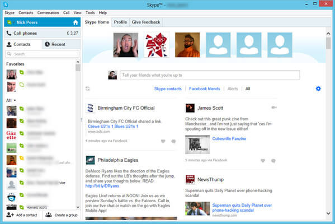Viewport: 335px width, 224px height.
Task: Show Alerts in the feed
Action: click(233, 89)
